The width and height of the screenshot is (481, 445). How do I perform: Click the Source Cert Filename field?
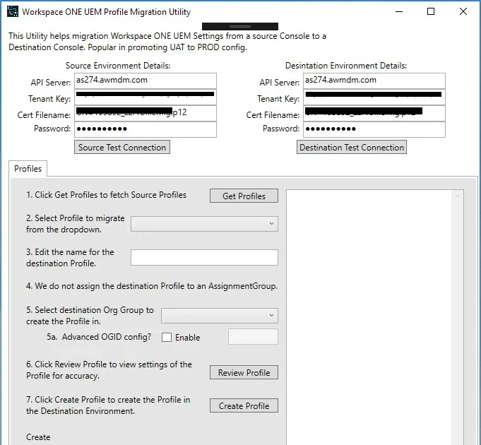(x=146, y=113)
